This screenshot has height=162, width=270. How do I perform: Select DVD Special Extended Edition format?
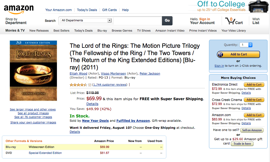pyautogui.click(x=45, y=153)
